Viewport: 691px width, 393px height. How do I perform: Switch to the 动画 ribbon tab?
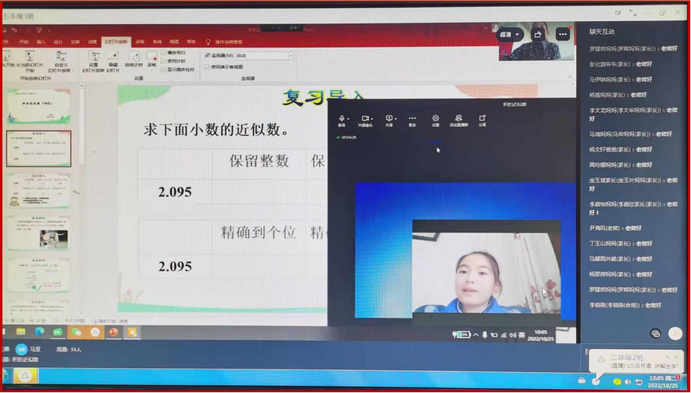(92, 41)
